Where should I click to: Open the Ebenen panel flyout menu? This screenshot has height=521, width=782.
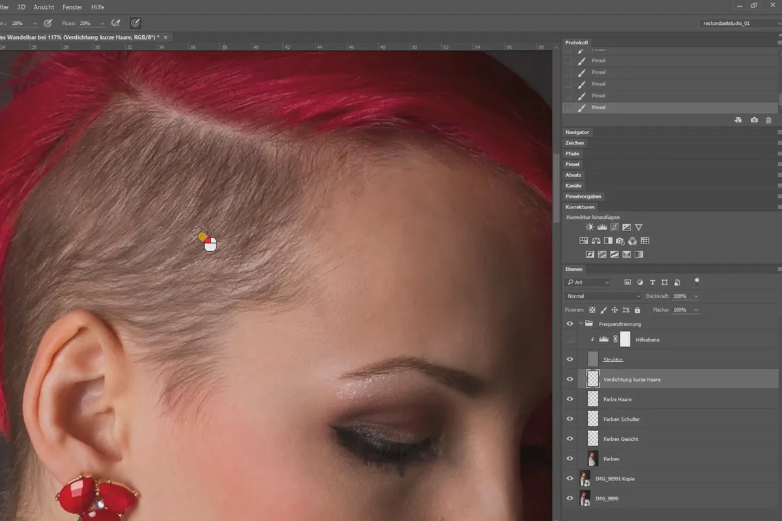coord(779,269)
